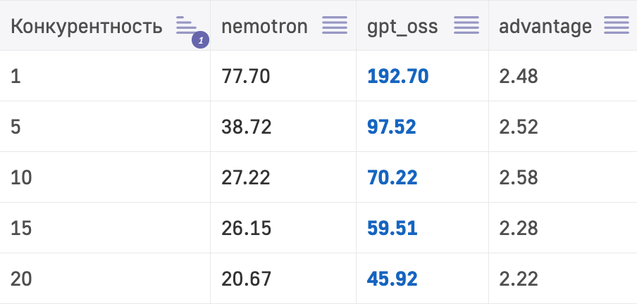Select the nemotron cell showing 20.67
The height and width of the screenshot is (304, 637).
pyautogui.click(x=246, y=279)
